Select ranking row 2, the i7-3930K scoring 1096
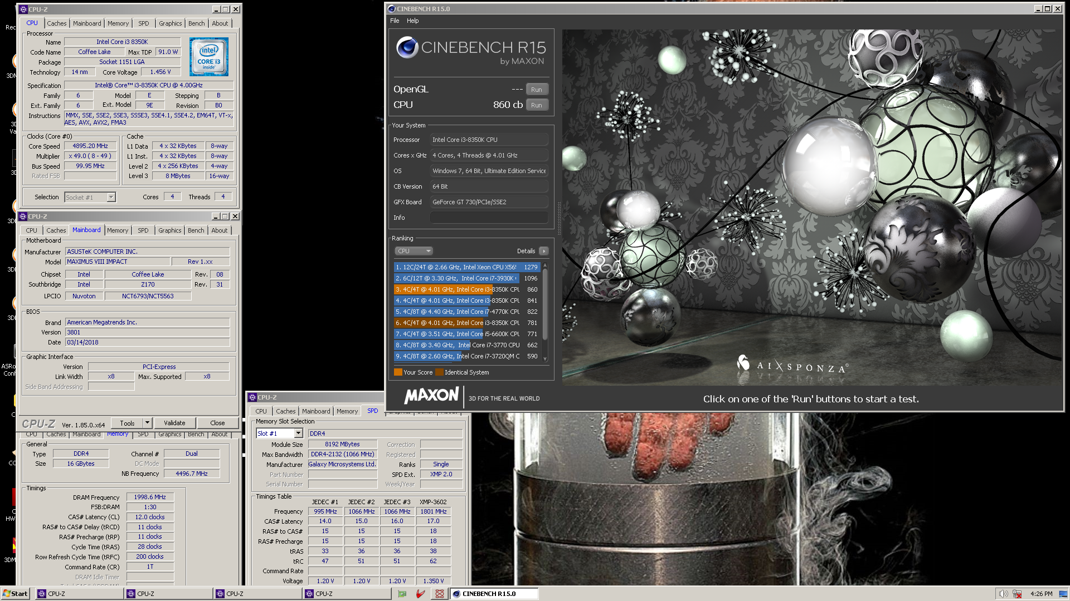The width and height of the screenshot is (1070, 601). (467, 278)
